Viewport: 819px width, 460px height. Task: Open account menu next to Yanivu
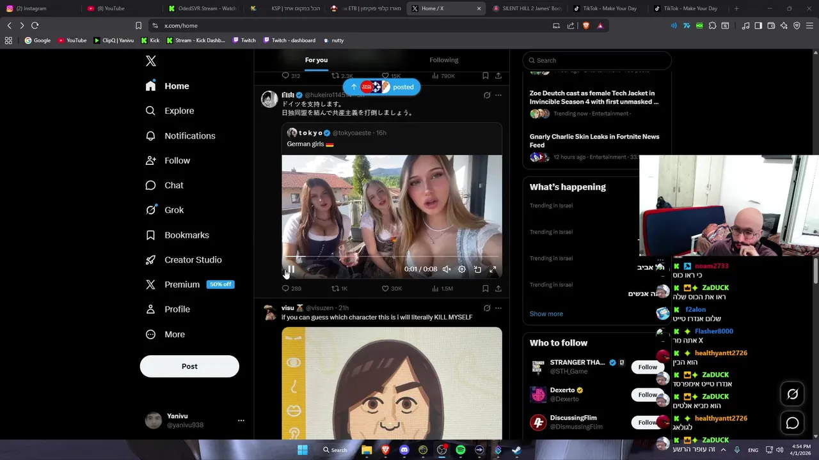[241, 420]
